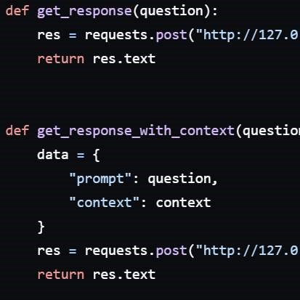Click the first http://127.0 URL string
The image size is (300, 300).
[248, 35]
